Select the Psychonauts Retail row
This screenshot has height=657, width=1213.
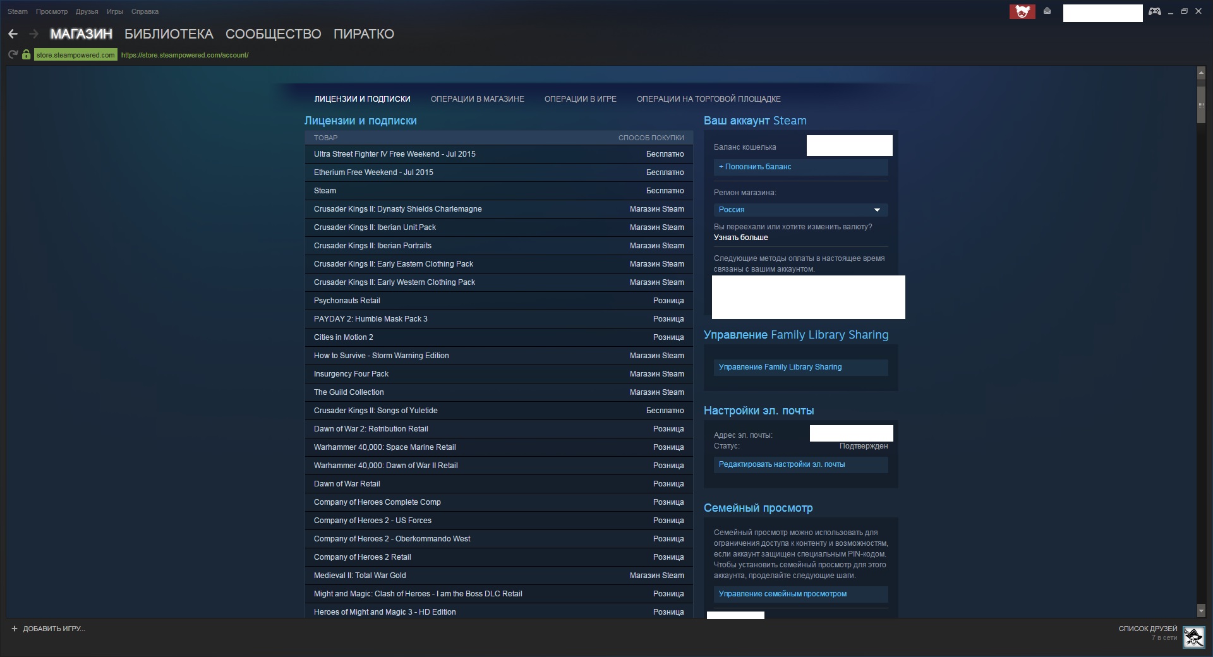(x=499, y=301)
